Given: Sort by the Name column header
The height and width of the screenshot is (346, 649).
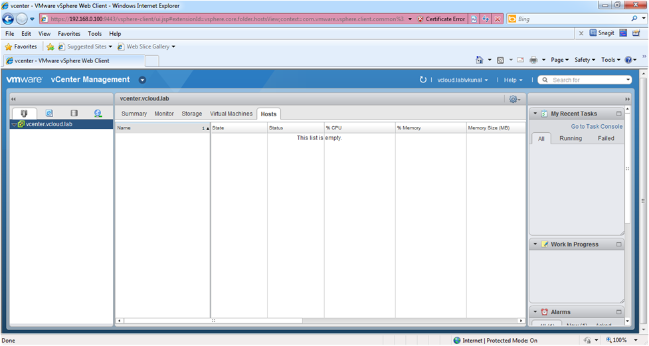Looking at the screenshot, I should (x=163, y=128).
